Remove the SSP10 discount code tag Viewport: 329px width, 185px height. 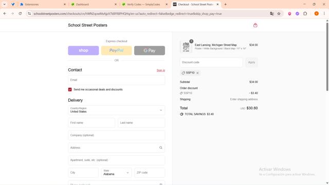point(197,73)
